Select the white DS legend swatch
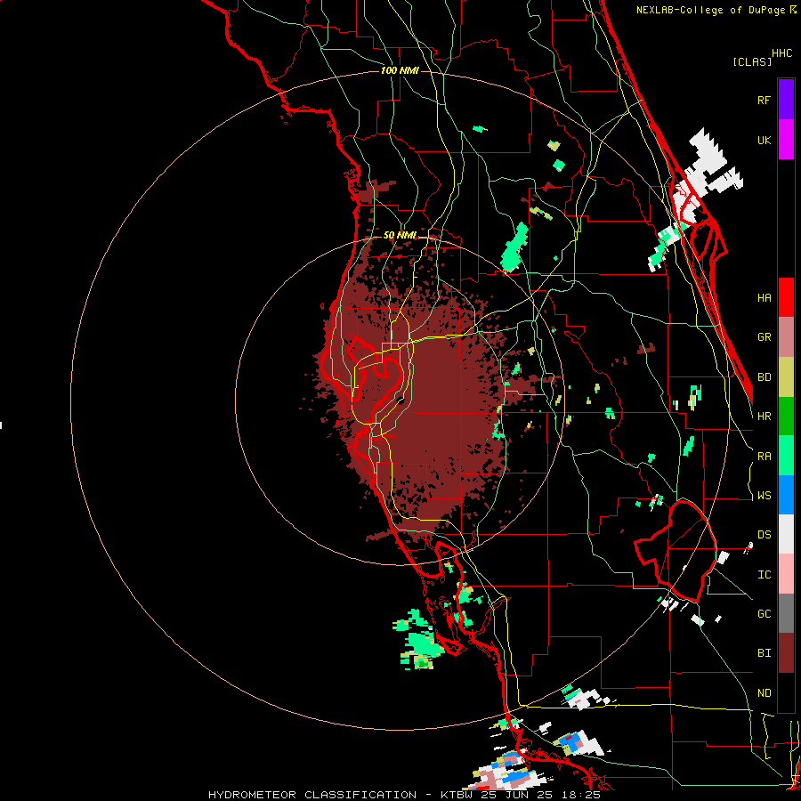This screenshot has height=801, width=801. 786,534
